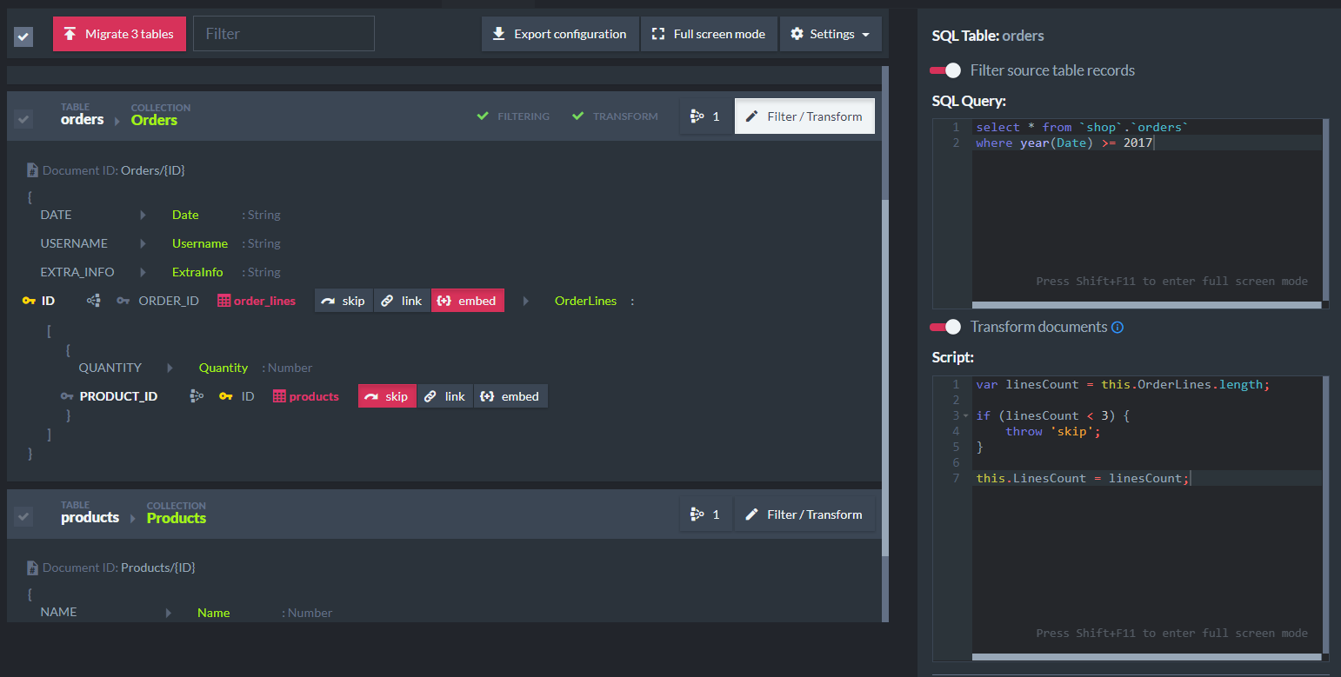Click the ORDER_ID key icon
This screenshot has width=1341, height=677.
click(123, 301)
